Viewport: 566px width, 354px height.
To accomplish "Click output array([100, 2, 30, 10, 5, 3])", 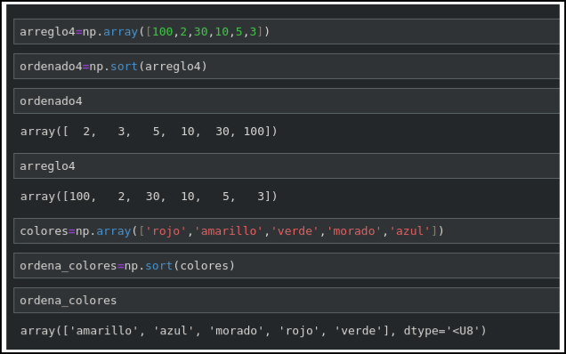I will tap(149, 197).
